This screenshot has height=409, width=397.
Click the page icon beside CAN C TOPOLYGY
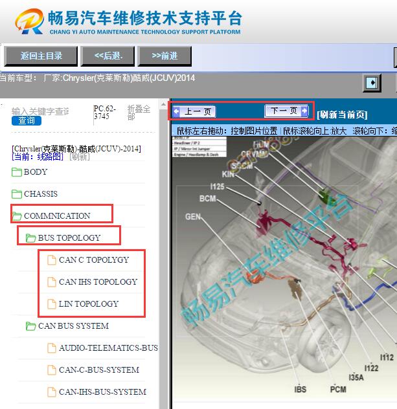click(x=52, y=260)
